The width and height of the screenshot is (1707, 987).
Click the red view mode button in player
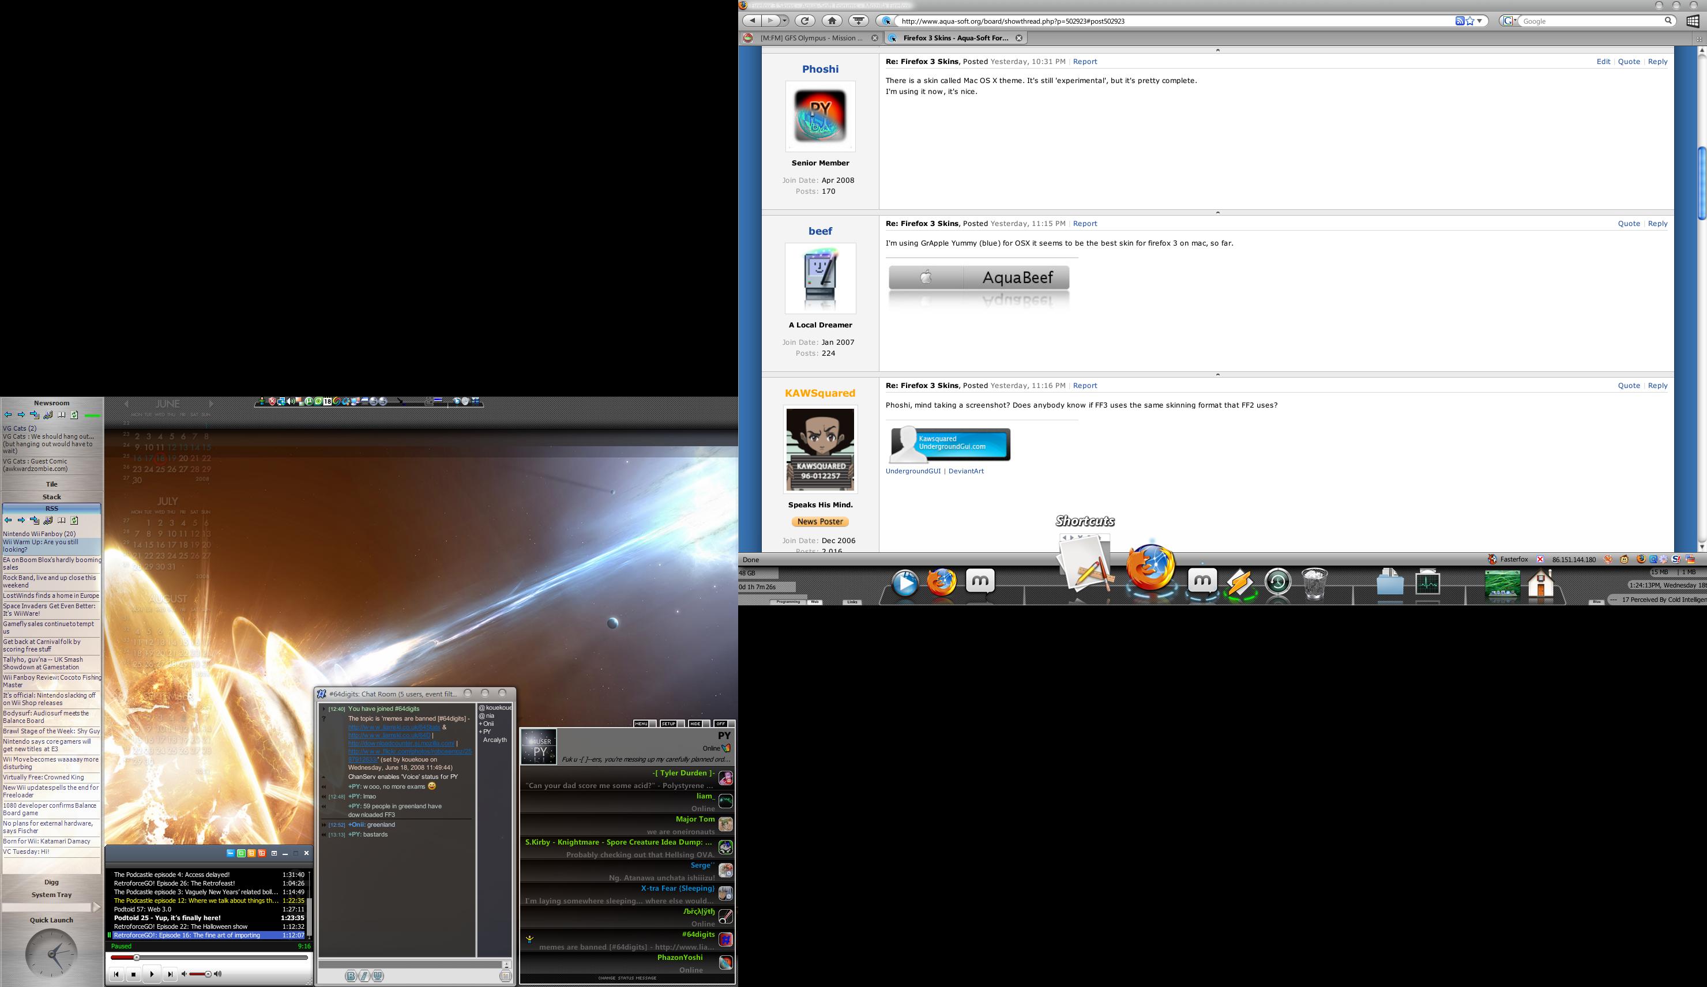(x=261, y=853)
